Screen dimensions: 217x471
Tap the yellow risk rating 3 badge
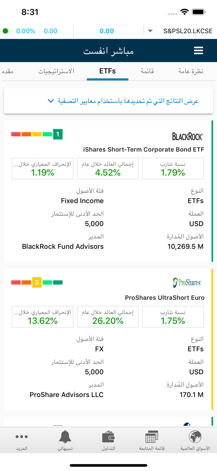(37, 283)
